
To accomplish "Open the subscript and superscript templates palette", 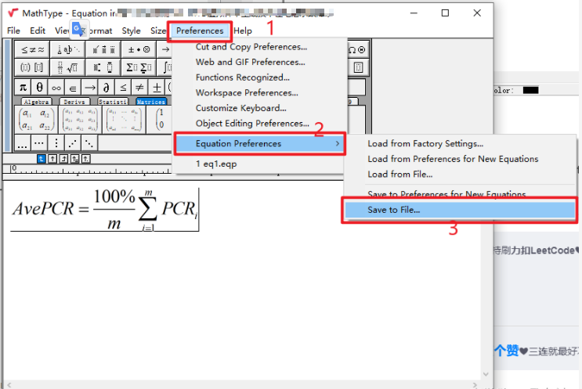I will pyautogui.click(x=103, y=67).
